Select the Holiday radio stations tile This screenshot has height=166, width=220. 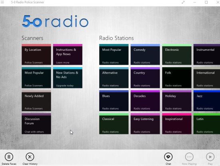(177, 101)
